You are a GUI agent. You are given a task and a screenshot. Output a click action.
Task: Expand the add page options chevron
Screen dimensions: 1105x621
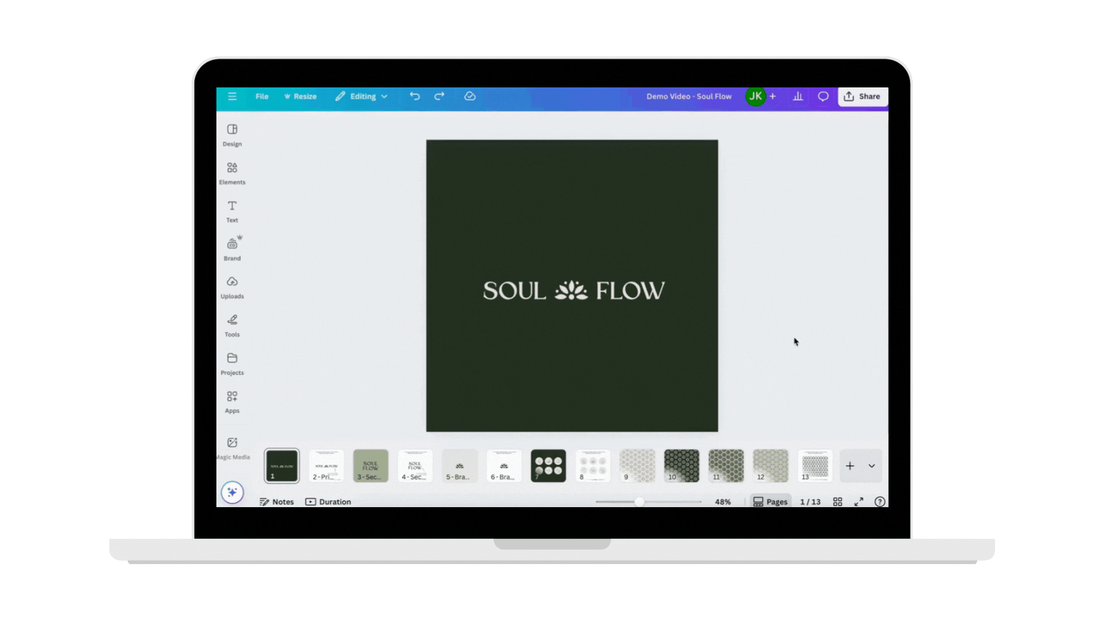pyautogui.click(x=871, y=466)
